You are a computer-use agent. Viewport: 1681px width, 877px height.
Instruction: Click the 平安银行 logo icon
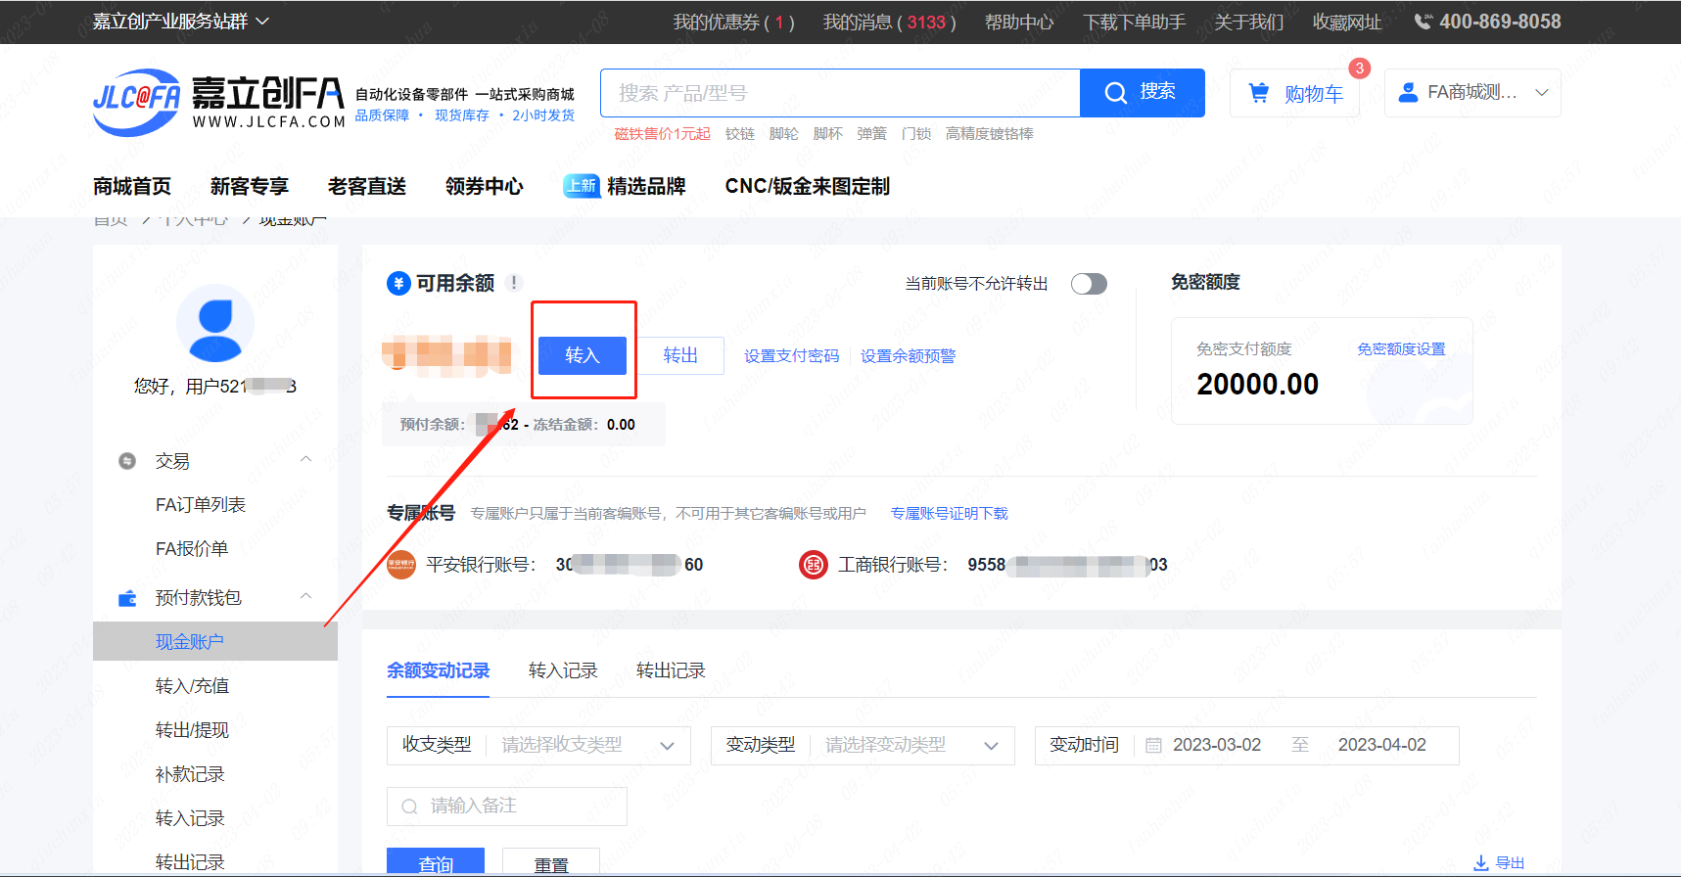pyautogui.click(x=401, y=565)
